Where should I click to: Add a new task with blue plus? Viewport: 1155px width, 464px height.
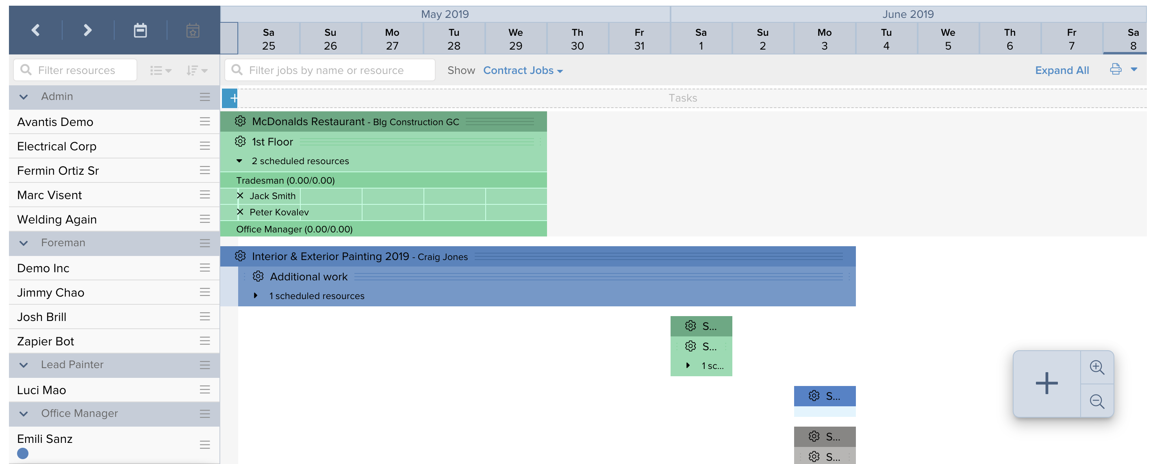tap(230, 98)
